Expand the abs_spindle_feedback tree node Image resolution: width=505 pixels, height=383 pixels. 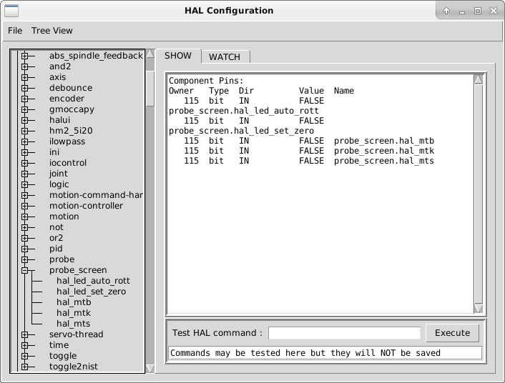click(x=25, y=56)
